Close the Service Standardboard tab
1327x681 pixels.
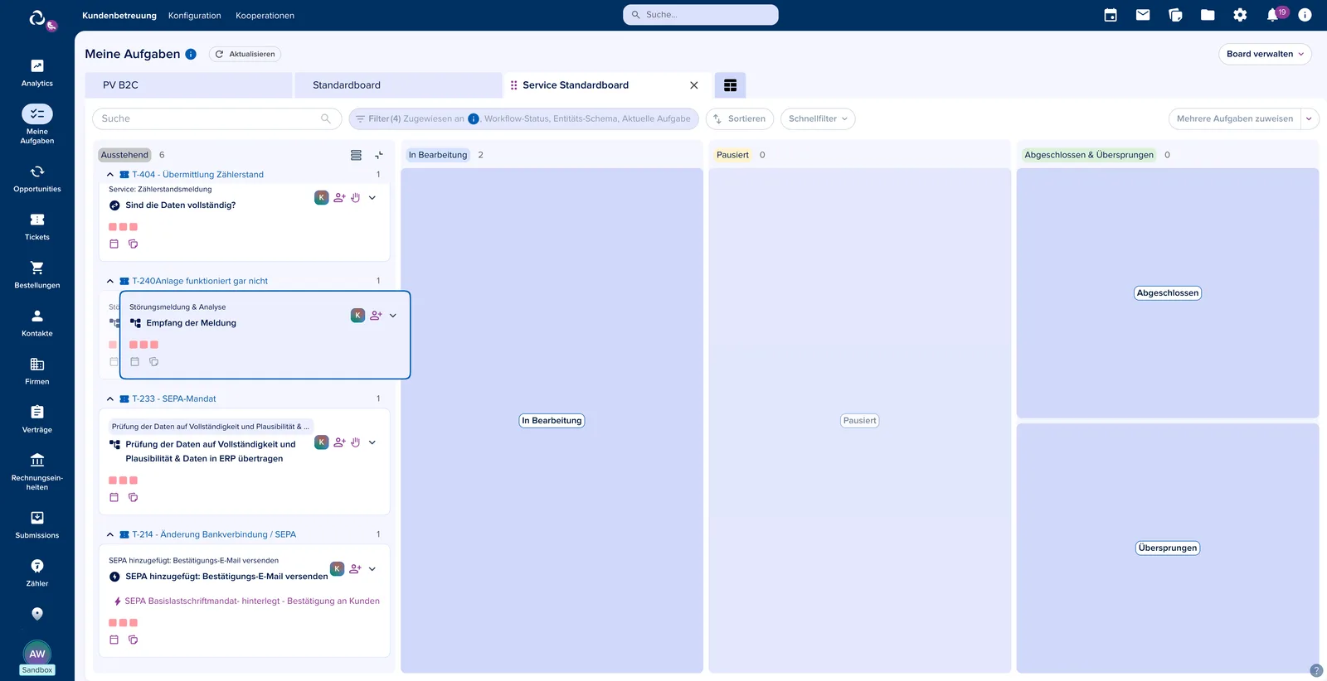(x=694, y=85)
